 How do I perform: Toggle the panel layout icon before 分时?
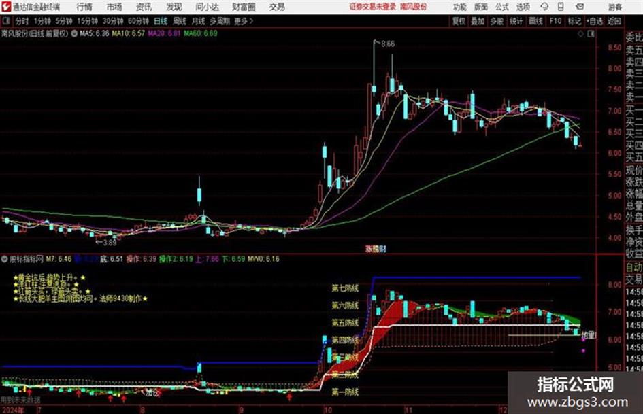(x=5, y=21)
